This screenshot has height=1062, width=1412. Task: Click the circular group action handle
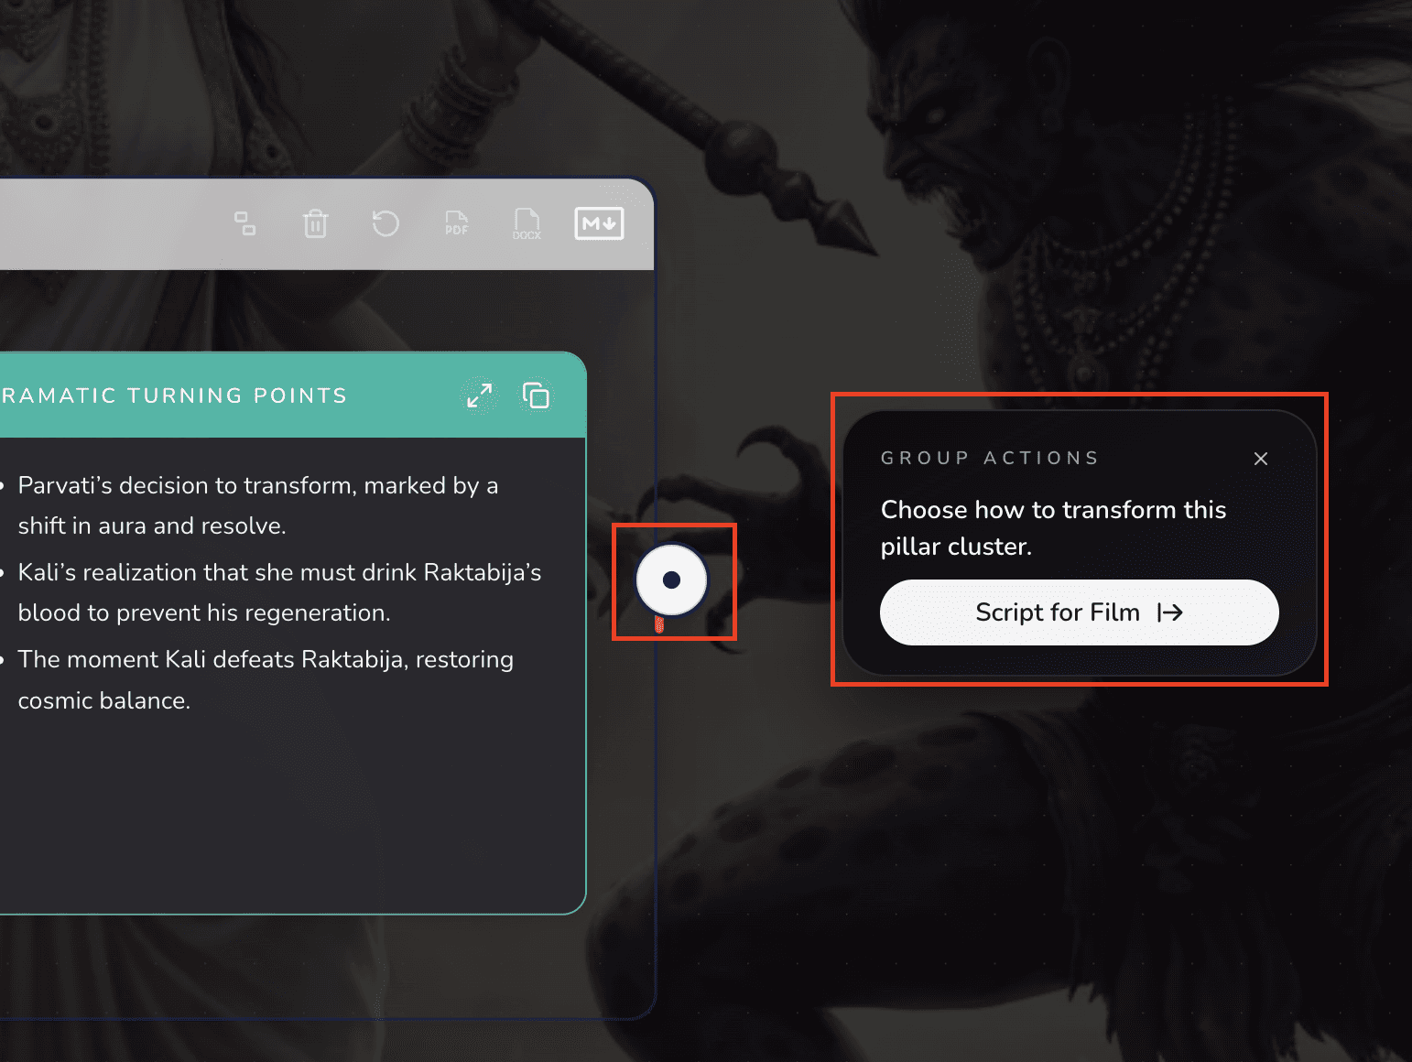pyautogui.click(x=671, y=580)
